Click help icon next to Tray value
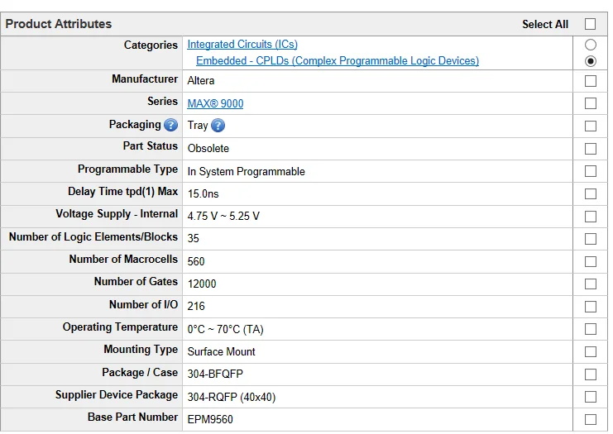This screenshot has height=434, width=613. tap(218, 126)
